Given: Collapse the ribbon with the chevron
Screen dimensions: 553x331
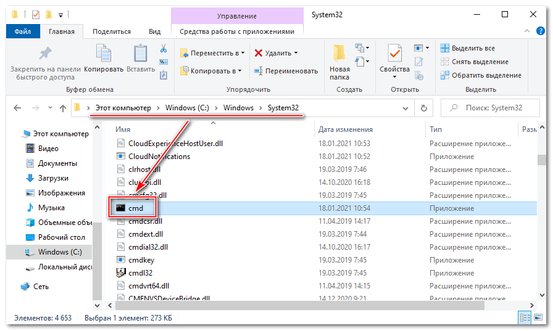Looking at the screenshot, I should [x=528, y=31].
